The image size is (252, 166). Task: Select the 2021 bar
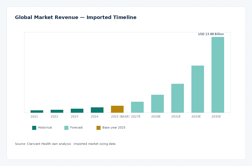(x=37, y=111)
